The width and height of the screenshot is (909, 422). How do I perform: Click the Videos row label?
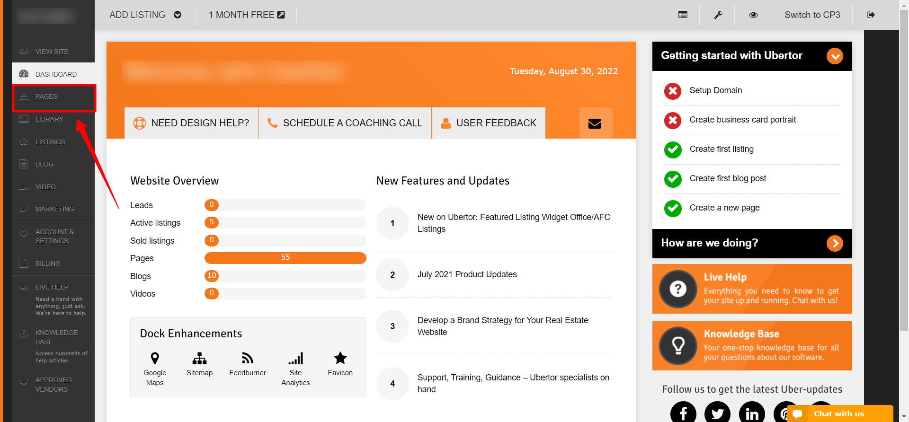143,294
